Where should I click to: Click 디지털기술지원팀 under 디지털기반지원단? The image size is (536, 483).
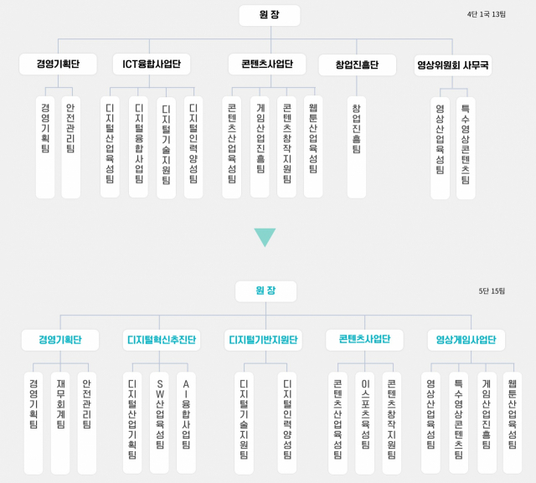coord(244,423)
